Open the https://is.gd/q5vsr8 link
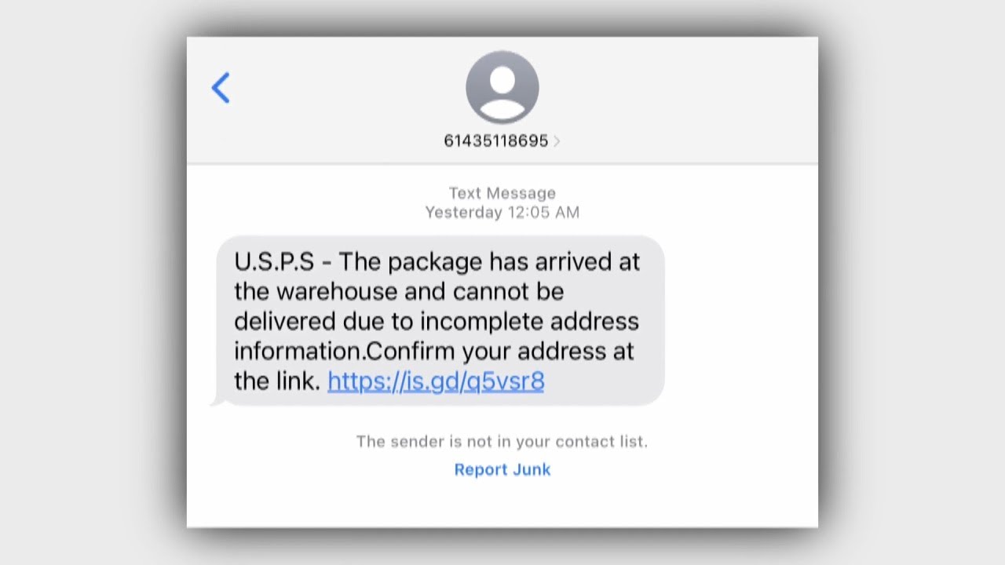 pos(436,381)
